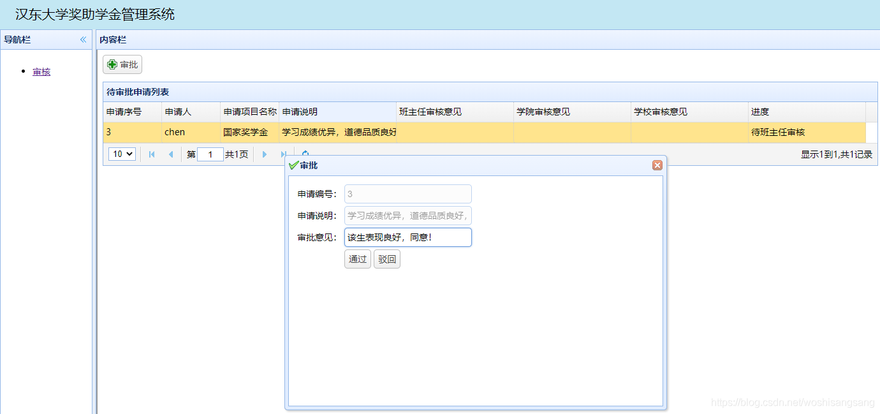Refresh the pending approval list
880x414 pixels.
[305, 153]
